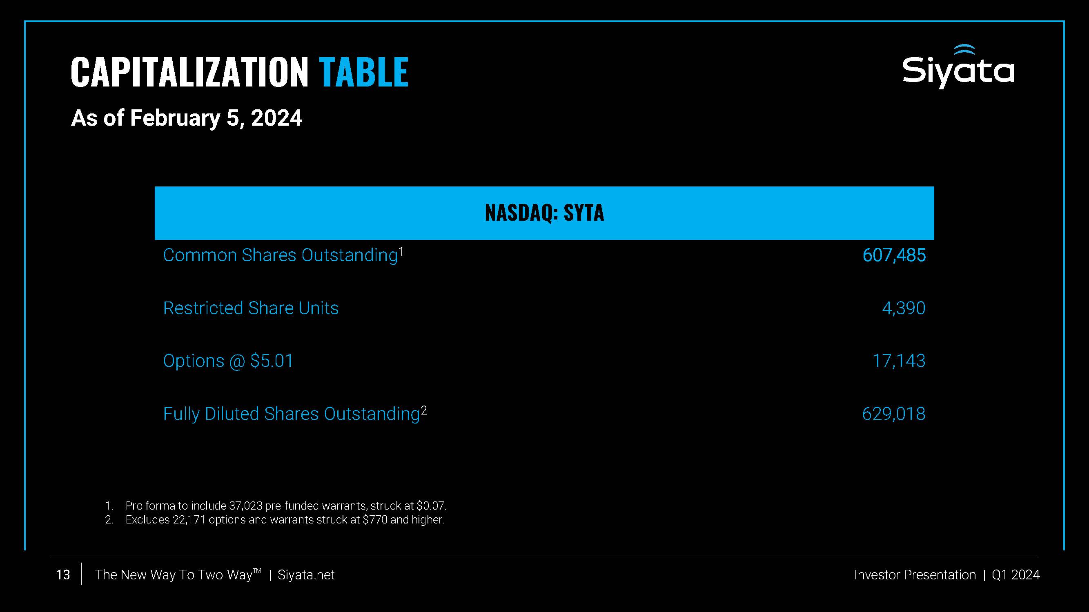Screen dimensions: 1089x612
Task: Click the 4,390 restricted units value
Action: pos(903,308)
